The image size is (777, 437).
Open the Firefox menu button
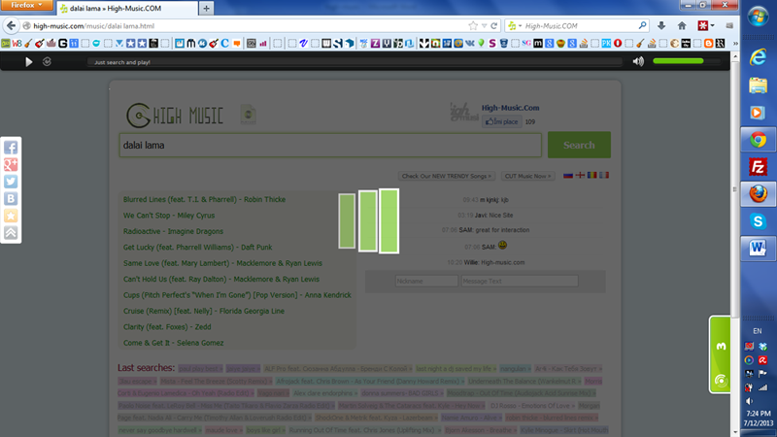pyautogui.click(x=26, y=5)
